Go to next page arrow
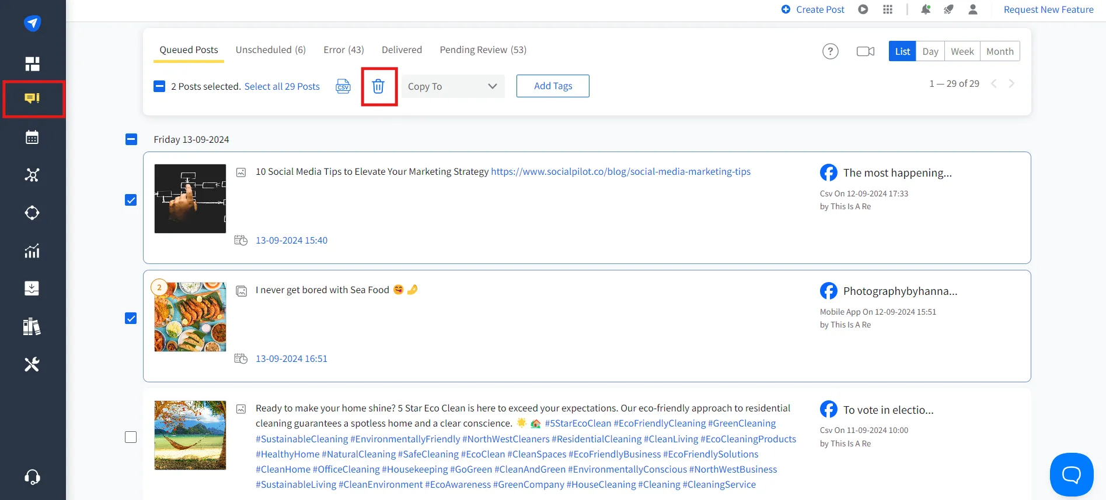1106x500 pixels. click(1011, 83)
